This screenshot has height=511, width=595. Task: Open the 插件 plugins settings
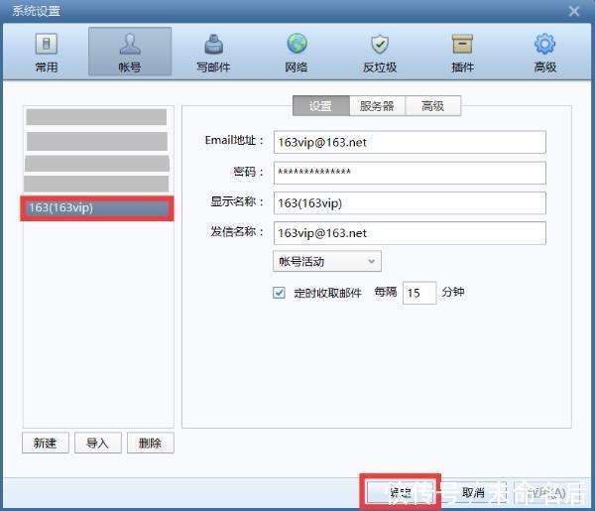click(x=462, y=52)
